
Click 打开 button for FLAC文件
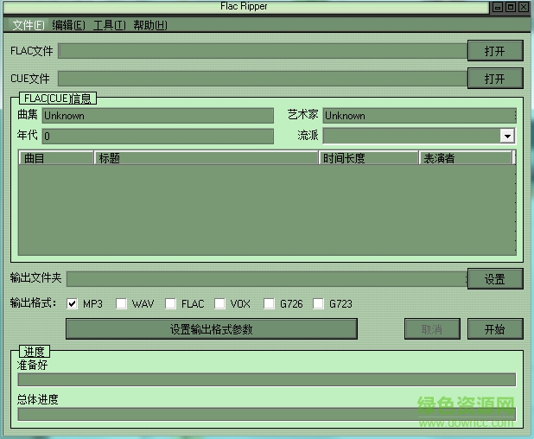pos(495,51)
